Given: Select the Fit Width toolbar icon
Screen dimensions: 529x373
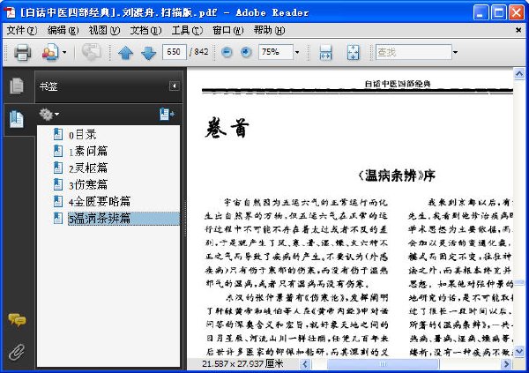Looking at the screenshot, I should (x=325, y=52).
